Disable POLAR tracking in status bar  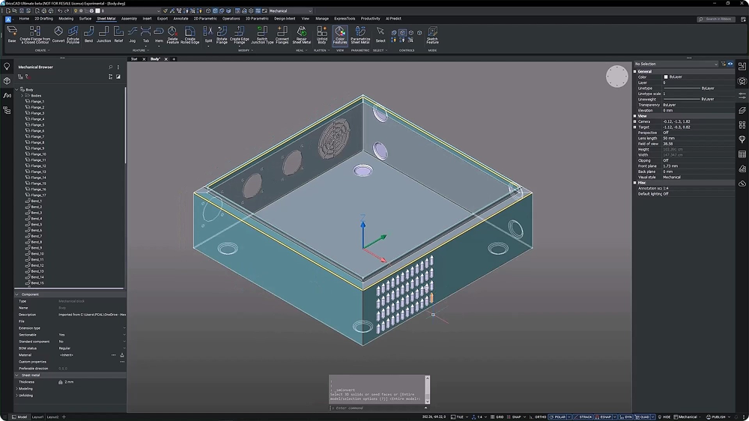(x=559, y=417)
